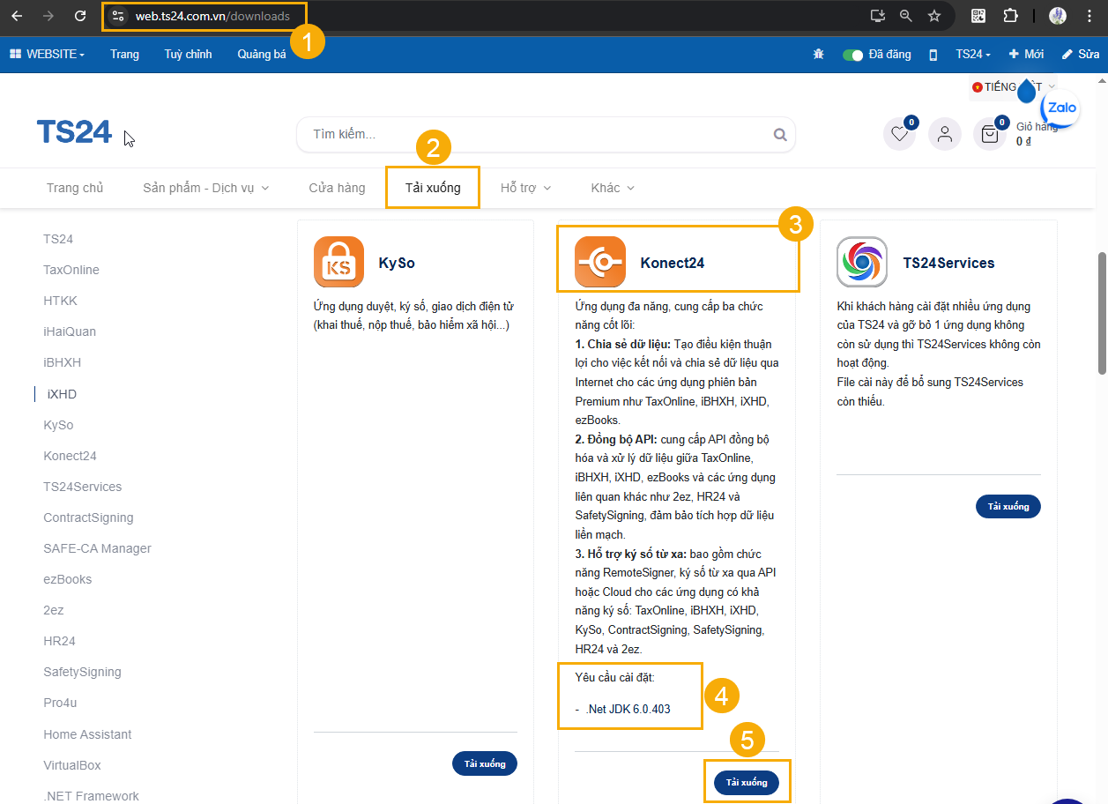Click Tải xuống button for Konect24
1108x804 pixels.
pyautogui.click(x=747, y=782)
